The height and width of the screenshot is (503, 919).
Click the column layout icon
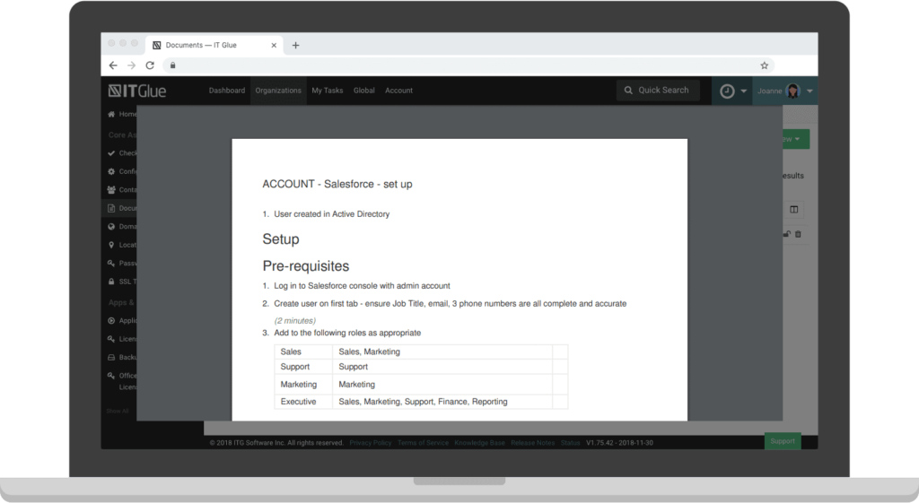coord(793,209)
